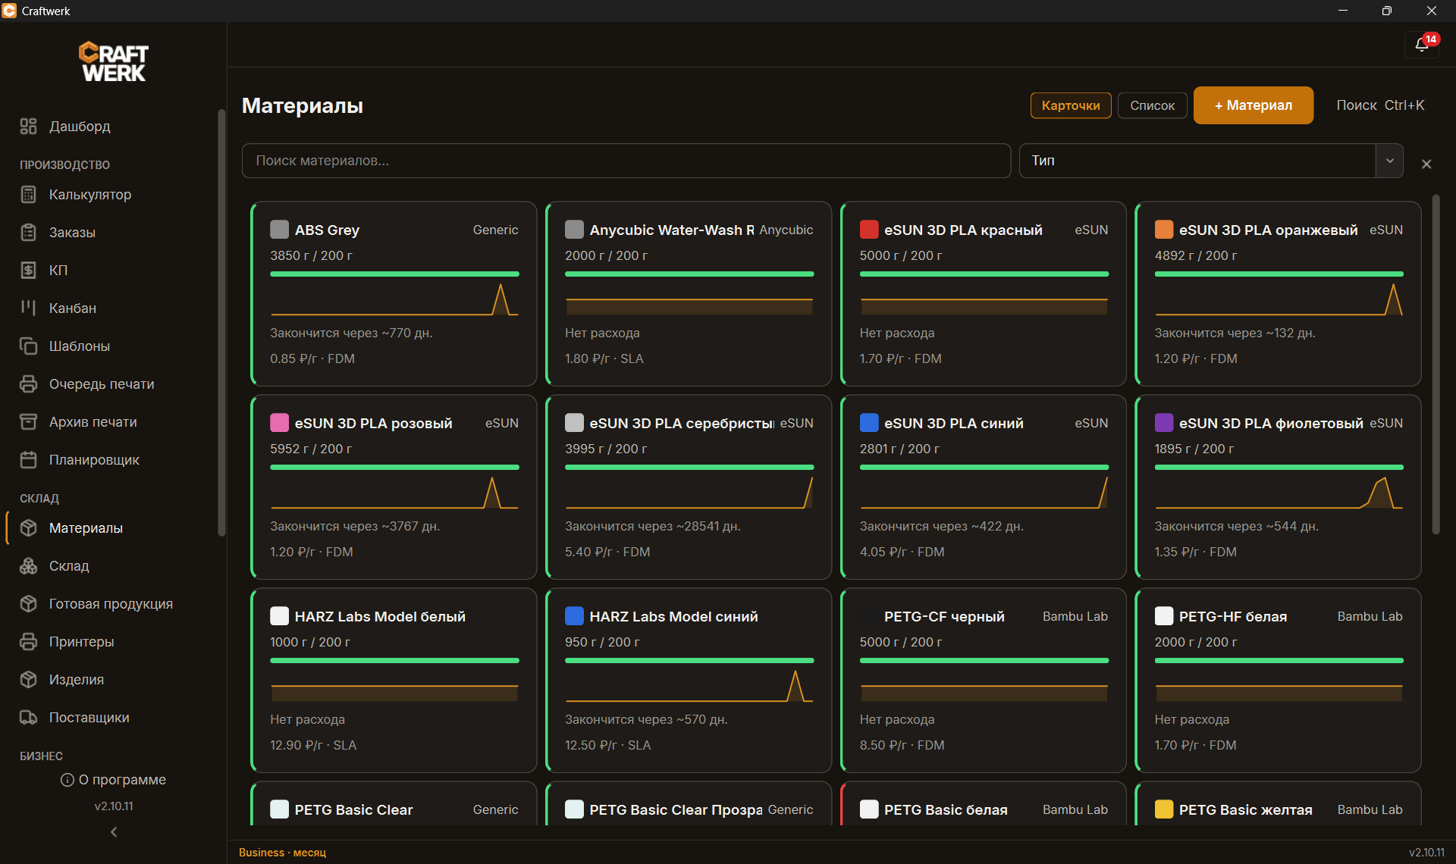Click the Дашборд sidebar icon
1456x864 pixels.
coord(29,127)
